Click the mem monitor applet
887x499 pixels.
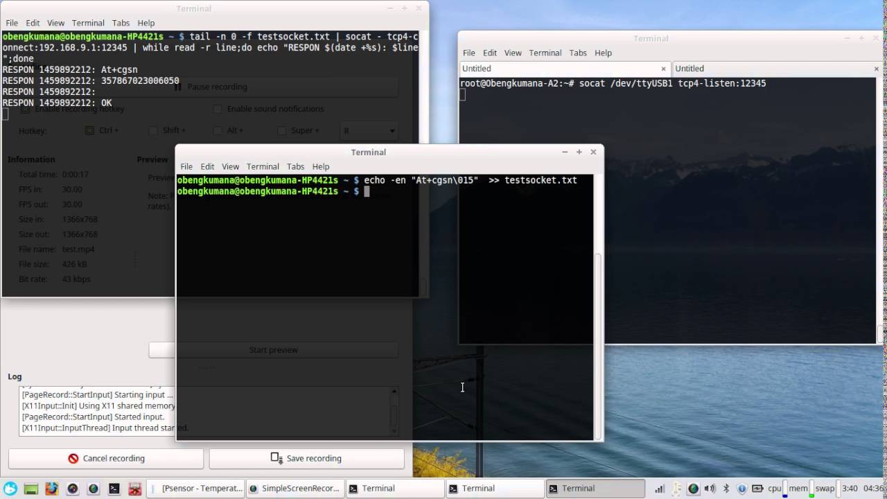(x=802, y=489)
